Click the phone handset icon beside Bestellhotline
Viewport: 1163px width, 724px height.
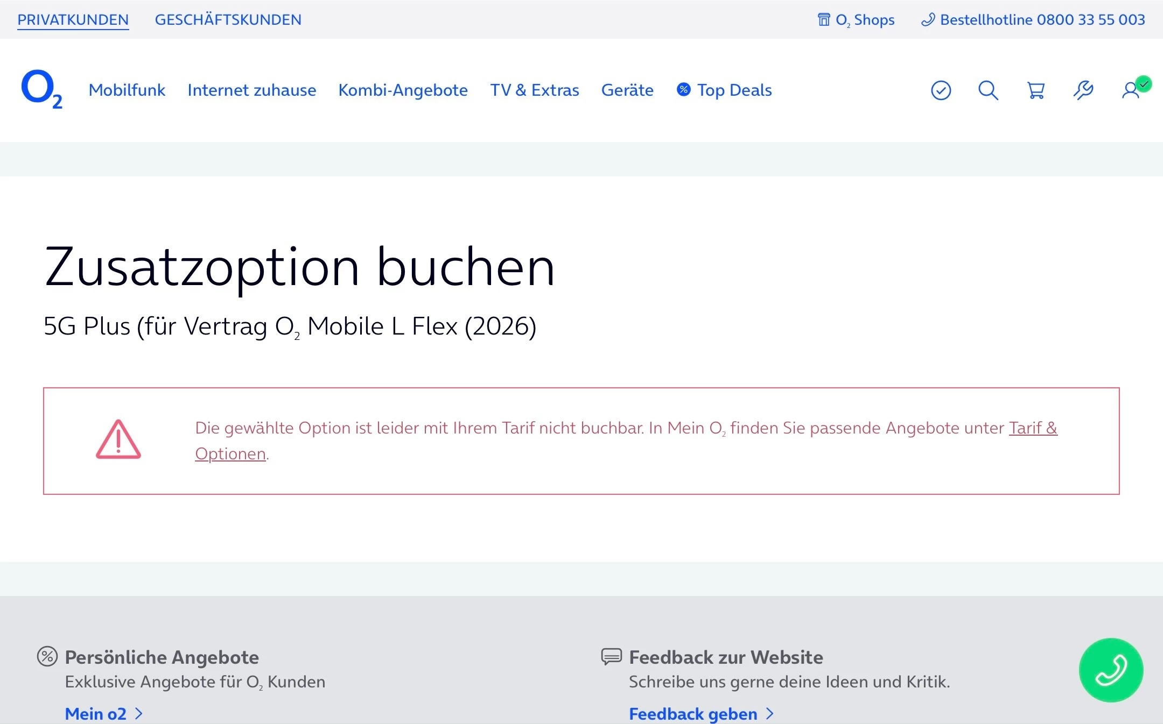point(928,20)
